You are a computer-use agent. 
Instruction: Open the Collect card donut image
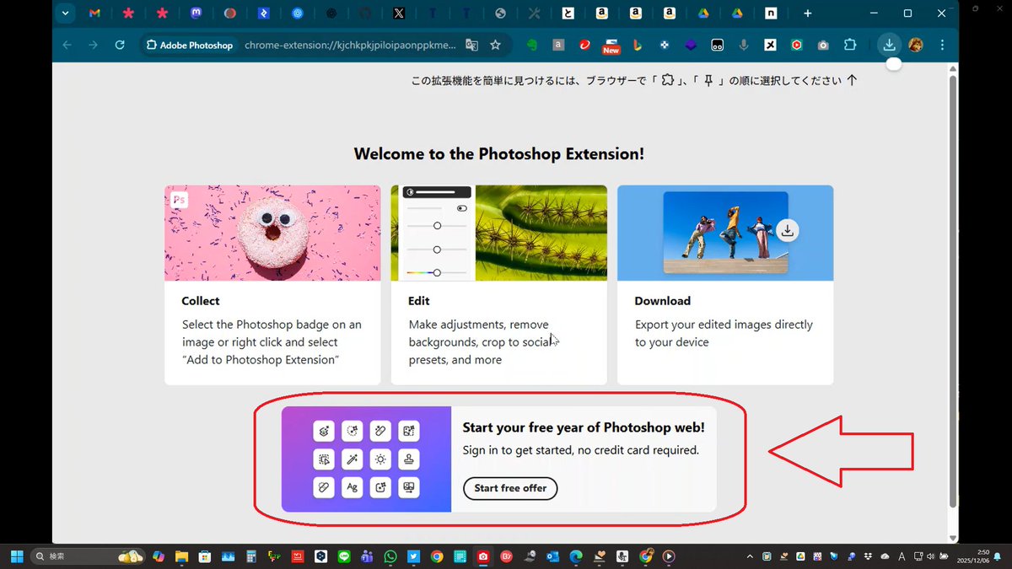click(272, 233)
